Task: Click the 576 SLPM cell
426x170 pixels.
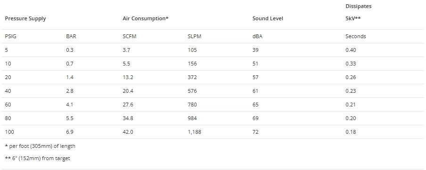Action: coord(192,91)
